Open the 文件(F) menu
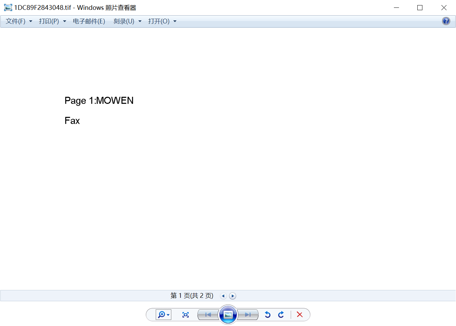456x326 pixels. click(16, 21)
